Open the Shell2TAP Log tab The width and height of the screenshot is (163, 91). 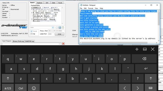tap(30, 41)
